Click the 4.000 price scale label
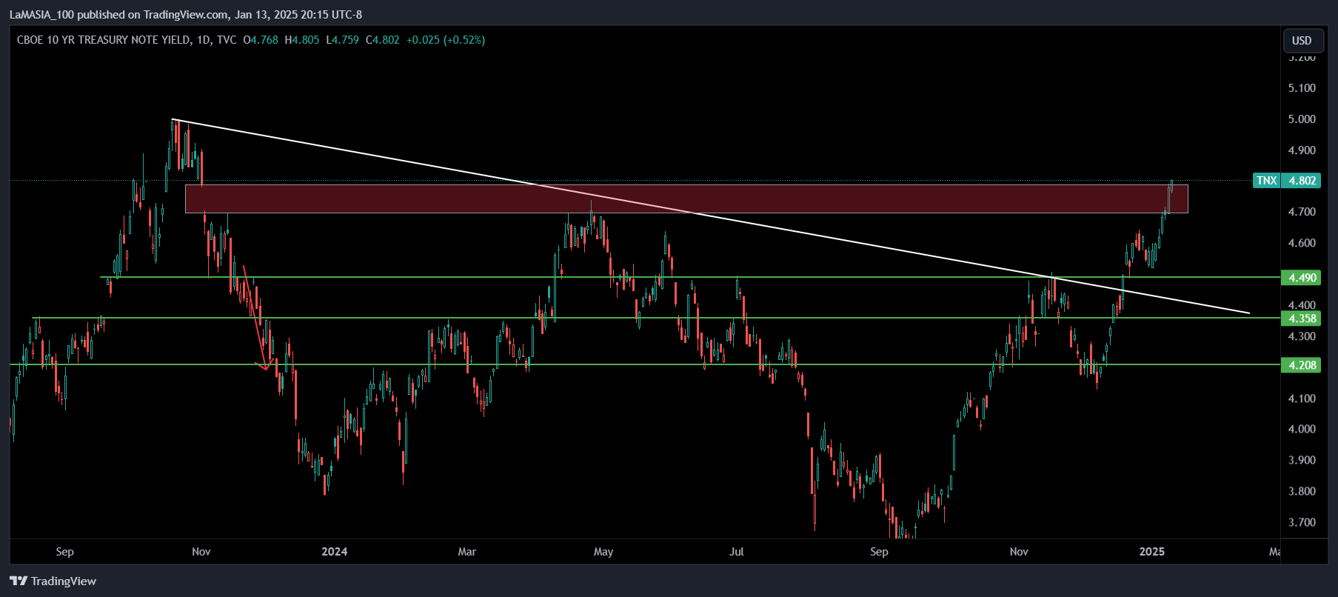This screenshot has height=597, width=1338. pos(1302,429)
